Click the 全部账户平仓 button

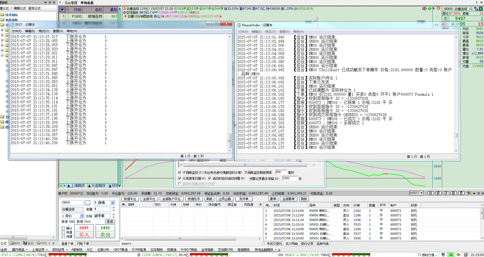[171, 199]
